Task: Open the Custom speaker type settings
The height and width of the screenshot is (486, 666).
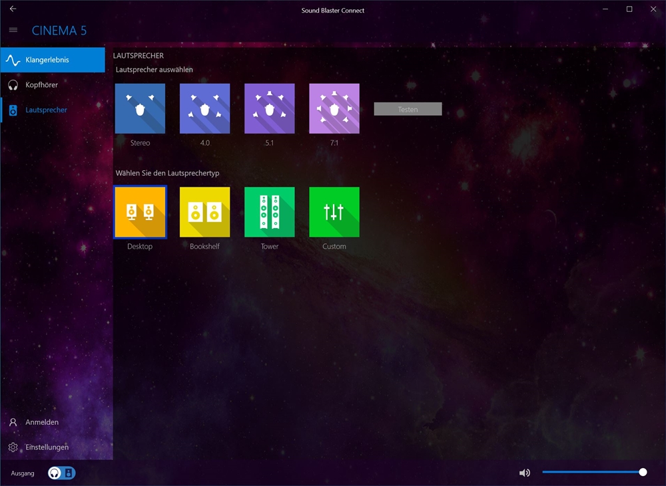Action: (x=334, y=212)
